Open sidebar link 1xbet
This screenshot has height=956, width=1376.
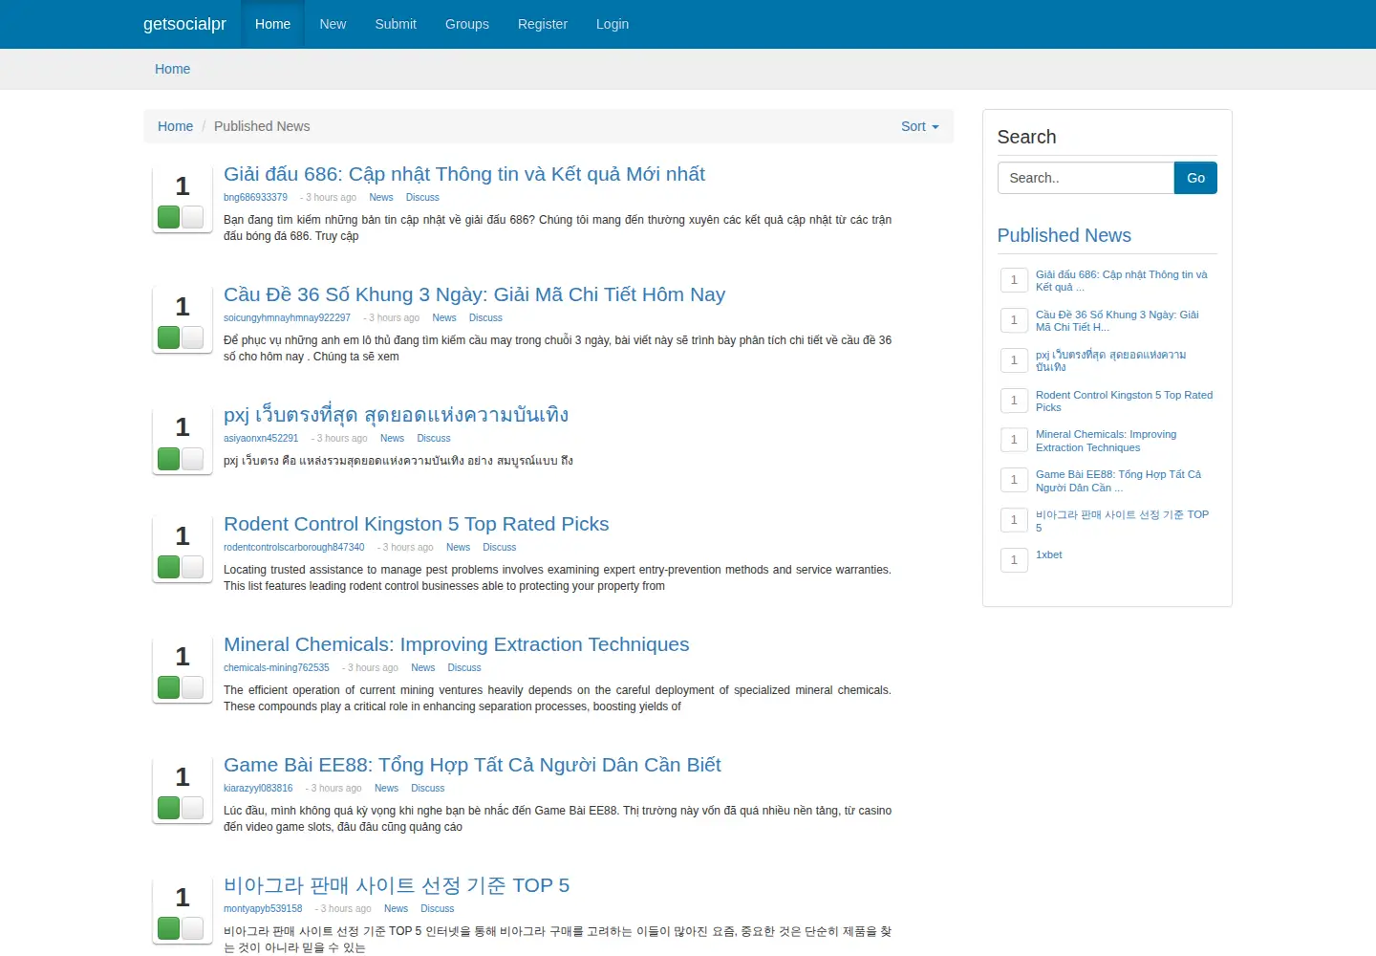tap(1049, 555)
